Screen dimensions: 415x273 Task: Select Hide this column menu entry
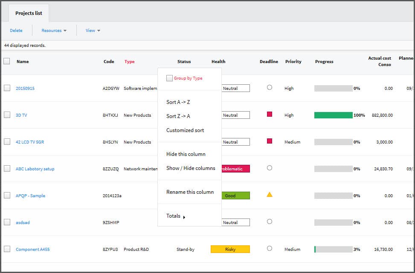click(x=186, y=154)
